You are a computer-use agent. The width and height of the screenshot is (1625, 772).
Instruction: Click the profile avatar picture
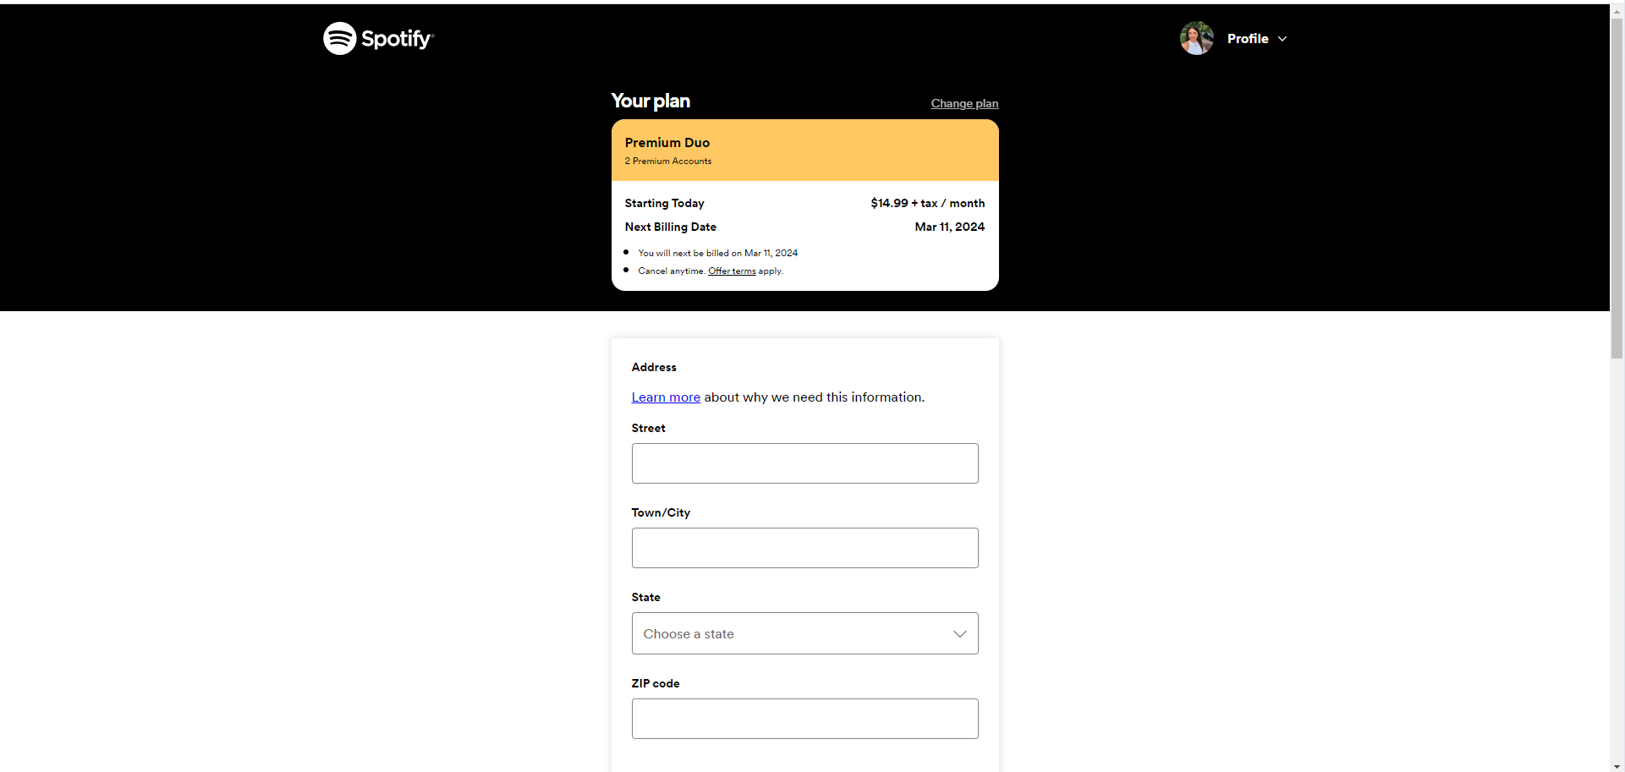pyautogui.click(x=1195, y=38)
